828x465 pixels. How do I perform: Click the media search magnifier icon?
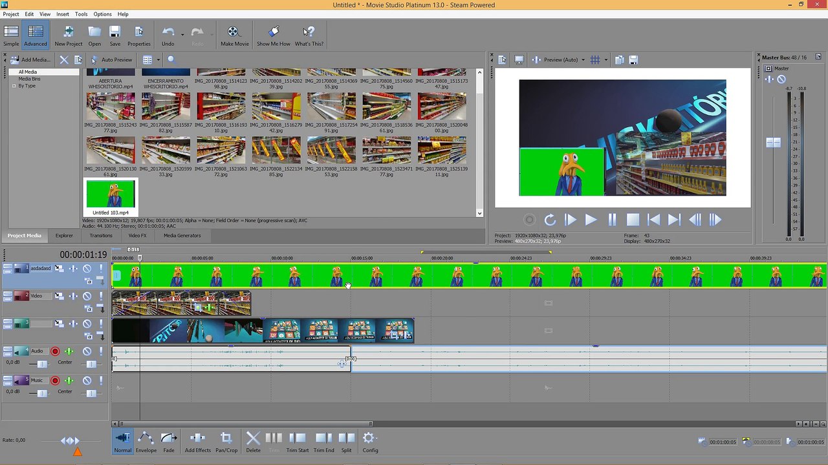pyautogui.click(x=171, y=59)
